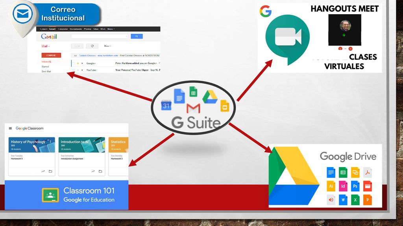Open the search options arrow in the Gmail search box

click(126, 36)
